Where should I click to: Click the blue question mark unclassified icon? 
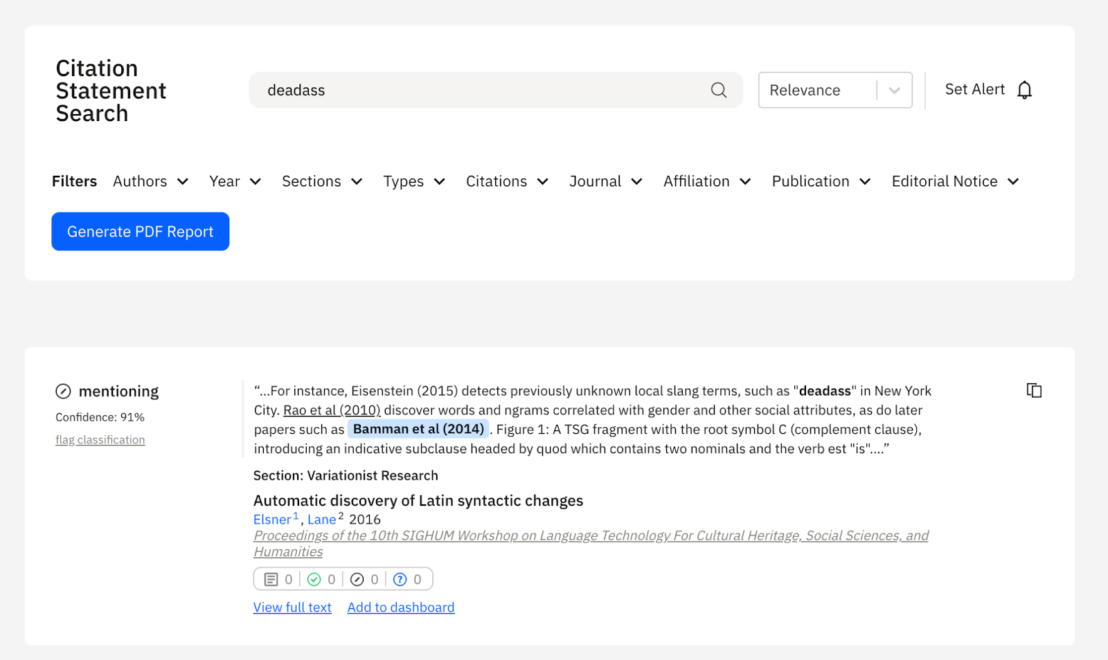tap(400, 580)
